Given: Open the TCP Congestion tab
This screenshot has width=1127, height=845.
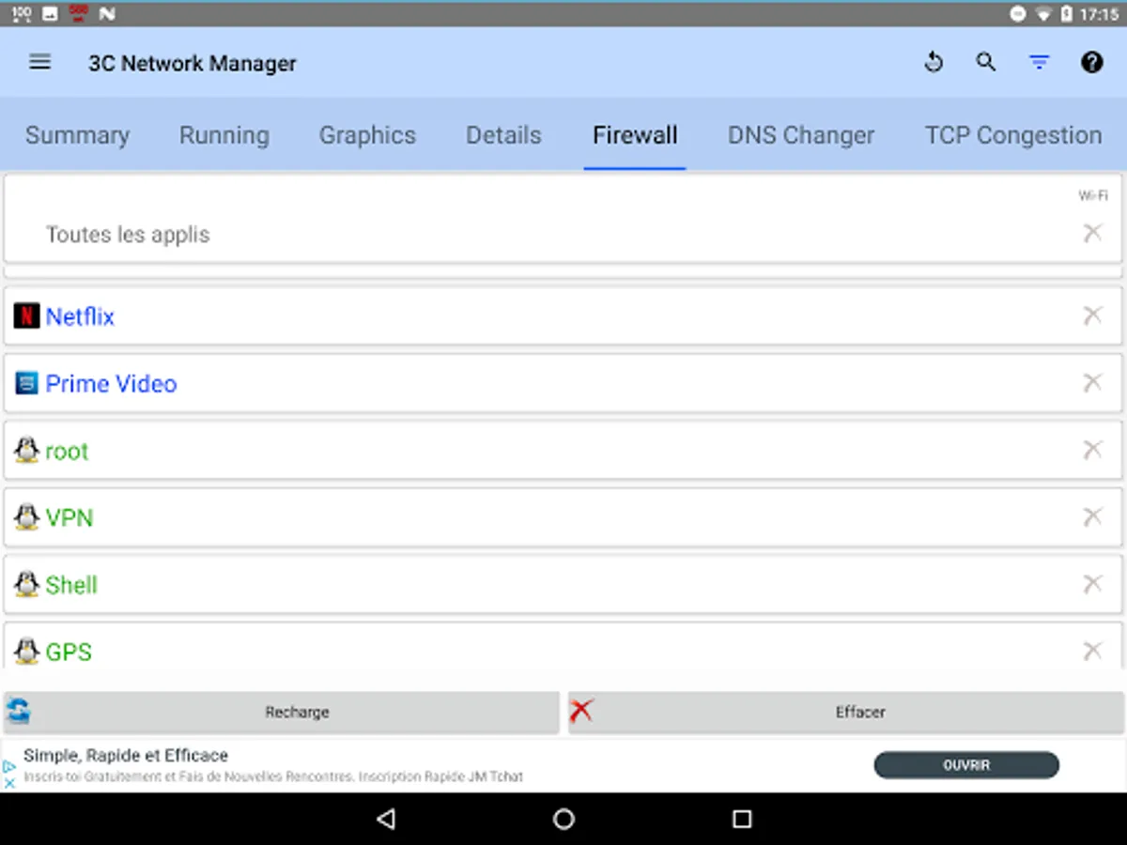Looking at the screenshot, I should [1013, 135].
